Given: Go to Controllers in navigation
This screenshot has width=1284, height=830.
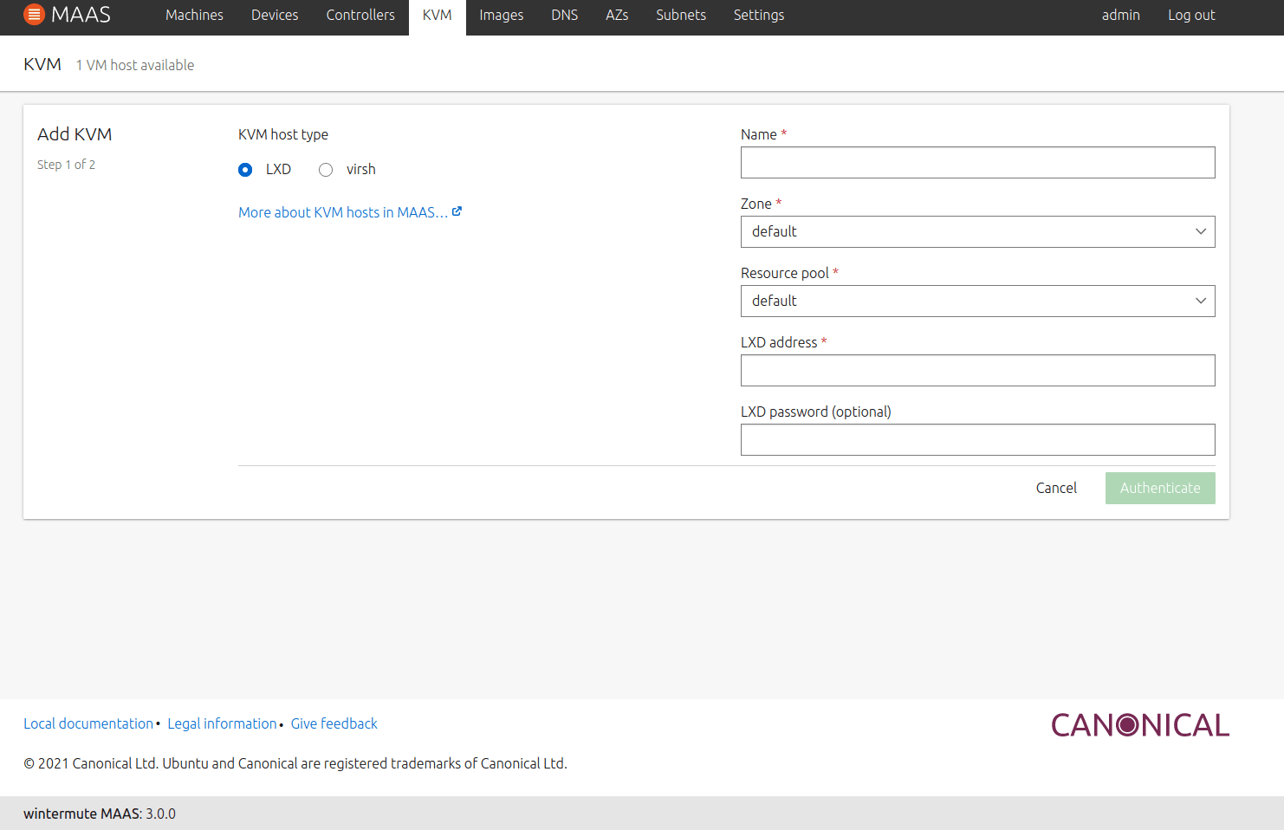Looking at the screenshot, I should [360, 16].
